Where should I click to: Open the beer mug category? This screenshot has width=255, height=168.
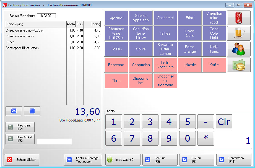tap(239, 33)
